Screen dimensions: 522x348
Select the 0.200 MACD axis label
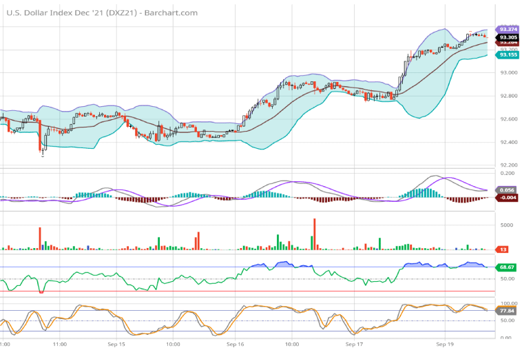tap(508, 174)
